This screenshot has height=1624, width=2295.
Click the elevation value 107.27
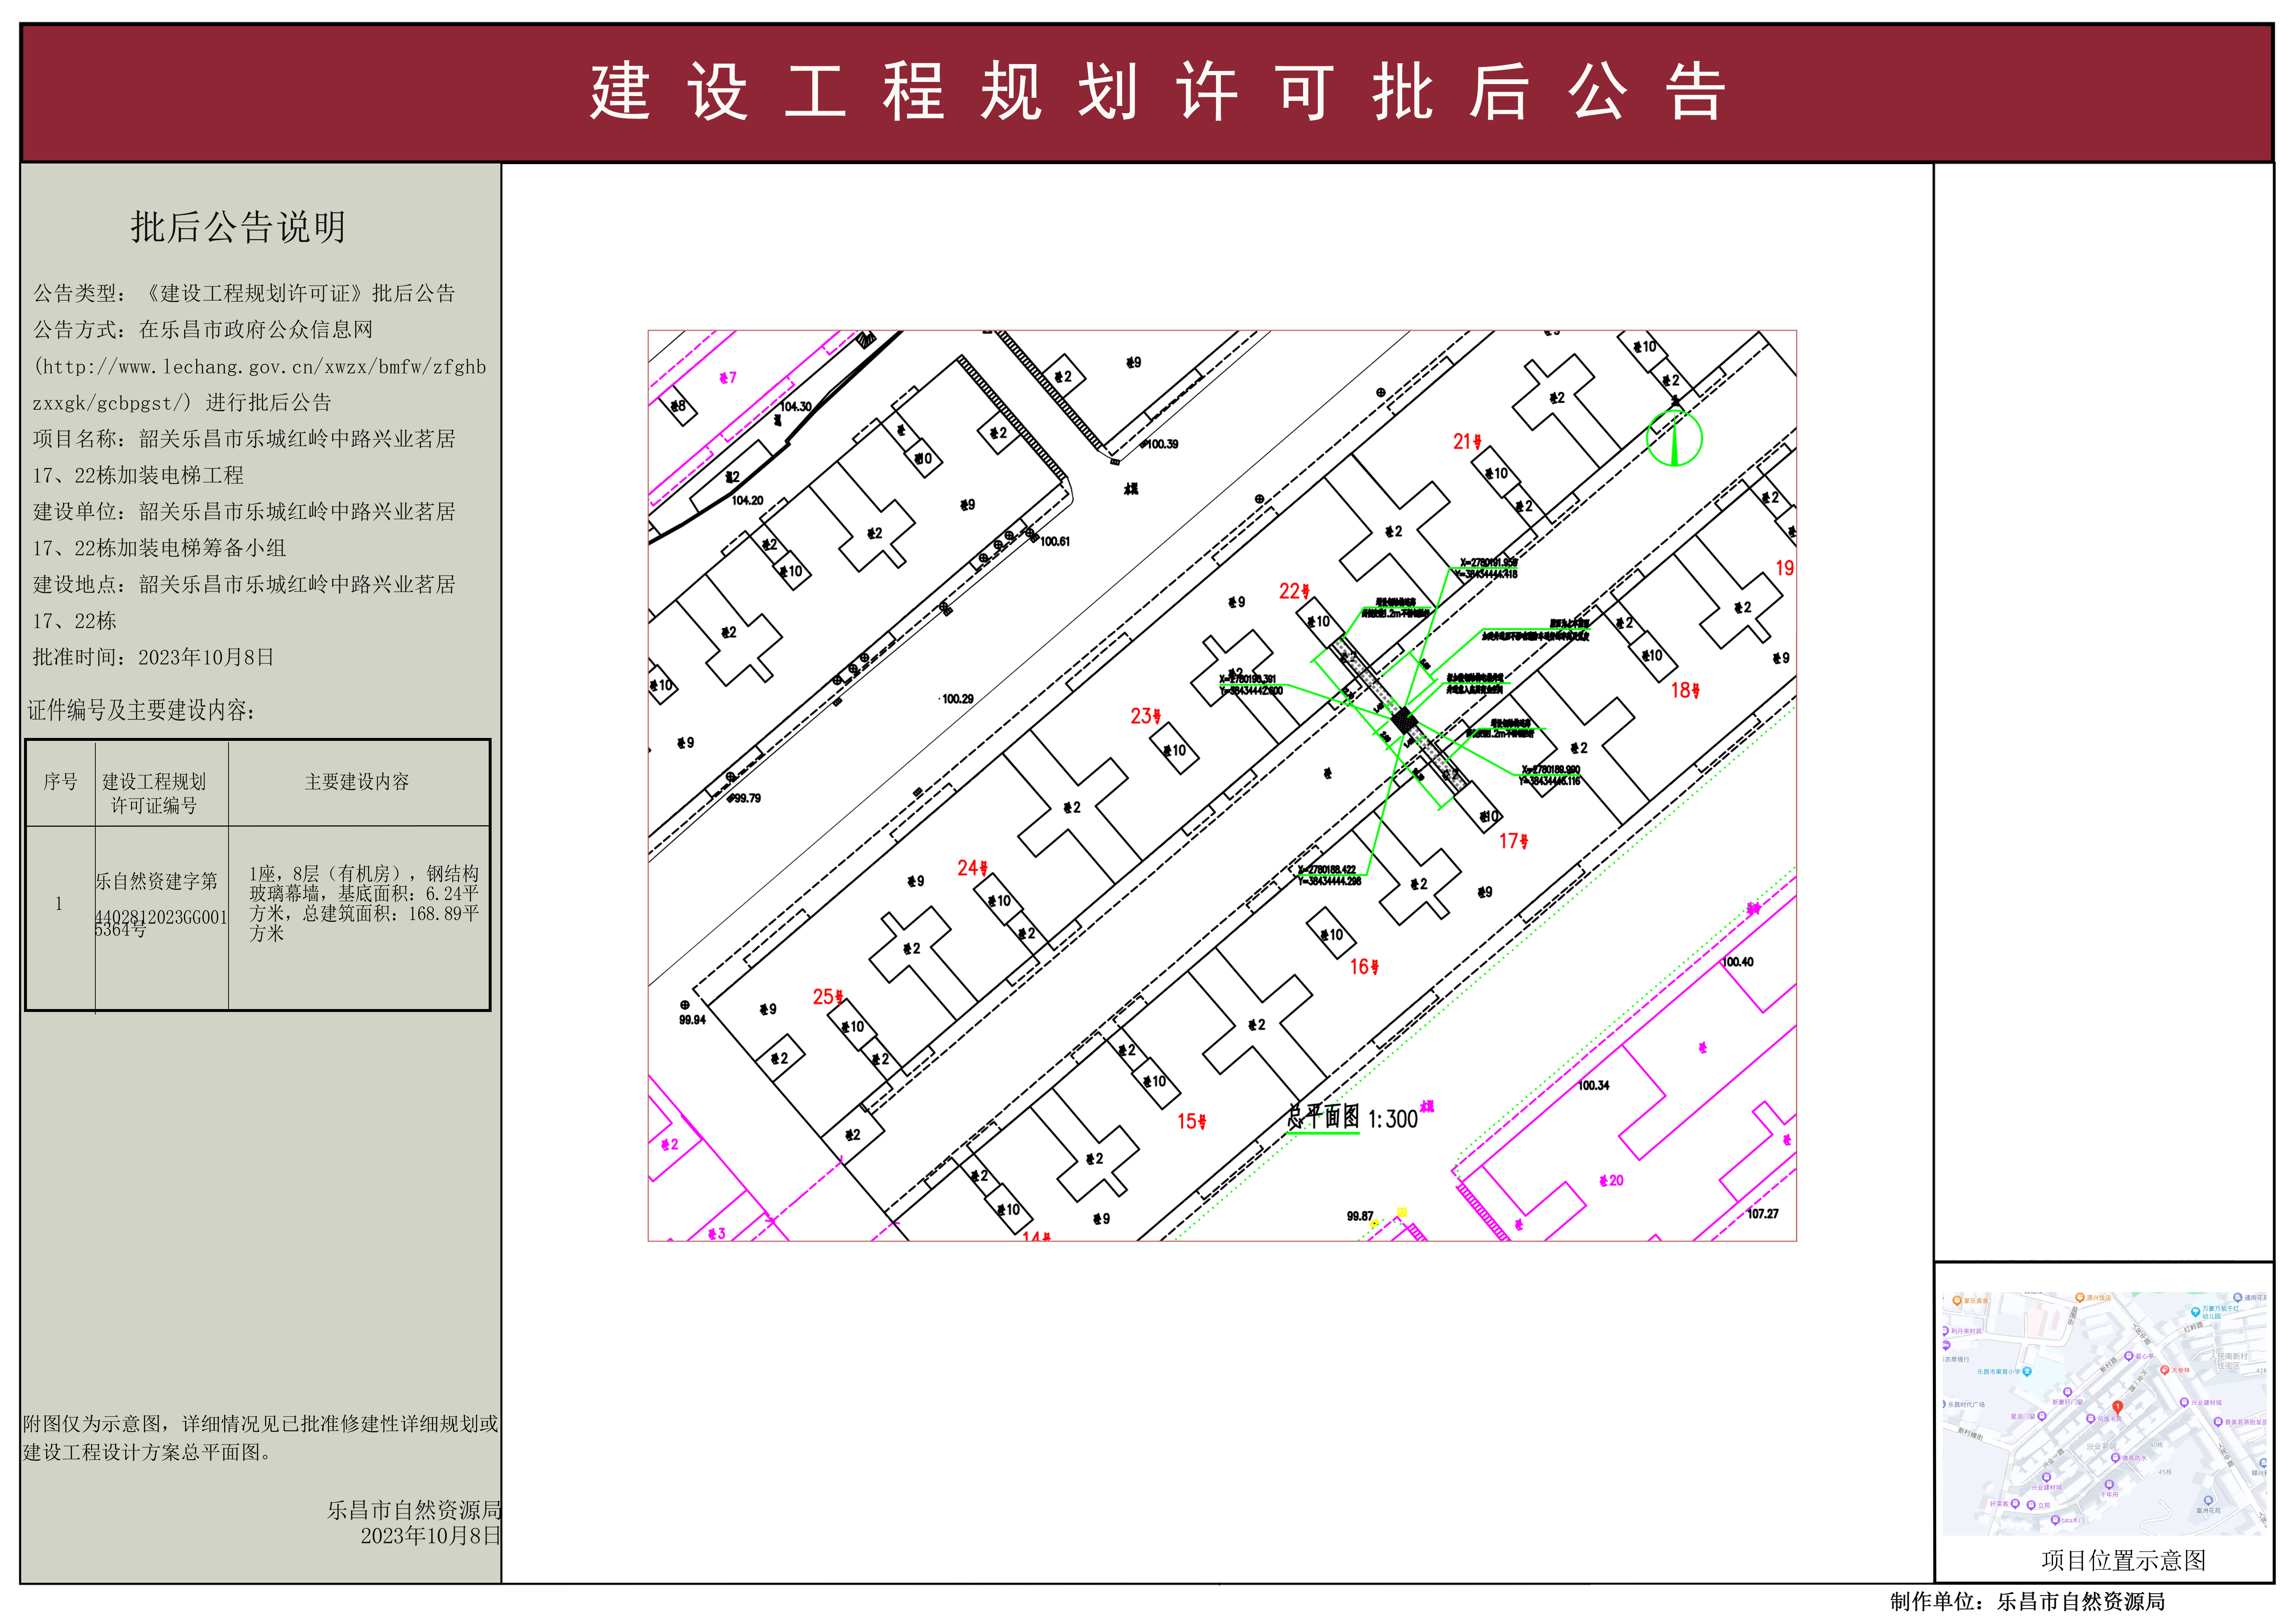(x=1763, y=1214)
